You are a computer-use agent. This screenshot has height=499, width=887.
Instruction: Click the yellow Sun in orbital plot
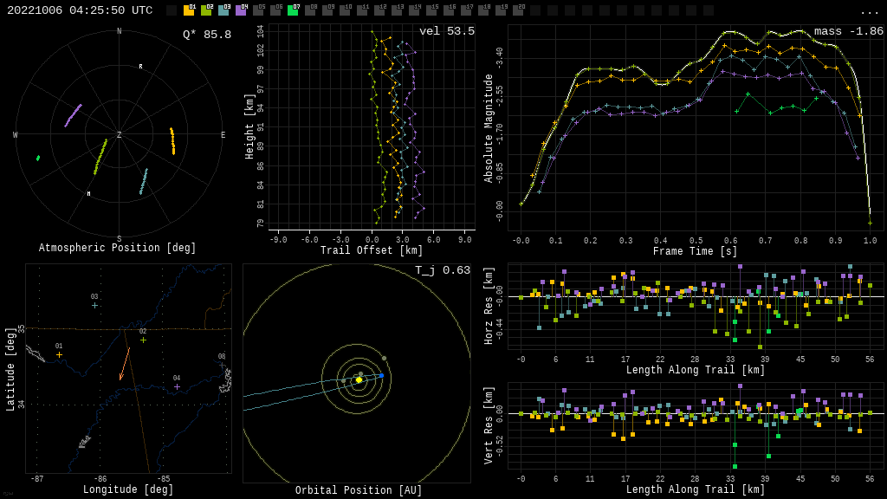click(x=359, y=379)
